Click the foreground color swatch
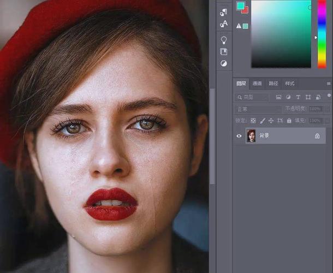The height and width of the screenshot is (273, 333). tap(240, 5)
